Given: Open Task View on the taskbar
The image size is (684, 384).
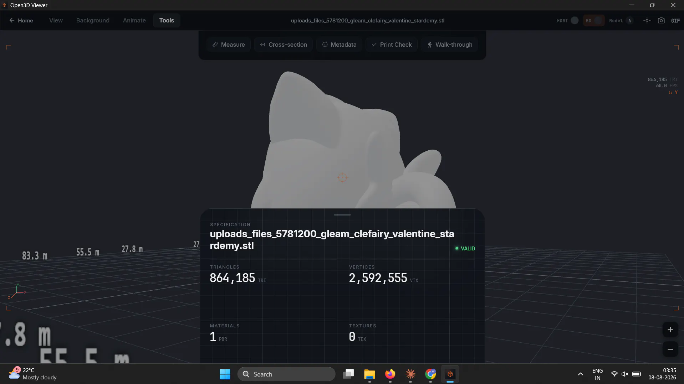Looking at the screenshot, I should pyautogui.click(x=348, y=374).
